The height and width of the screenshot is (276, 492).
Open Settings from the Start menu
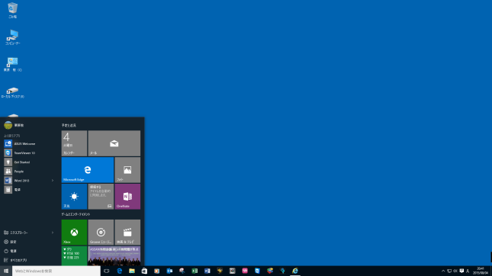[30, 242]
